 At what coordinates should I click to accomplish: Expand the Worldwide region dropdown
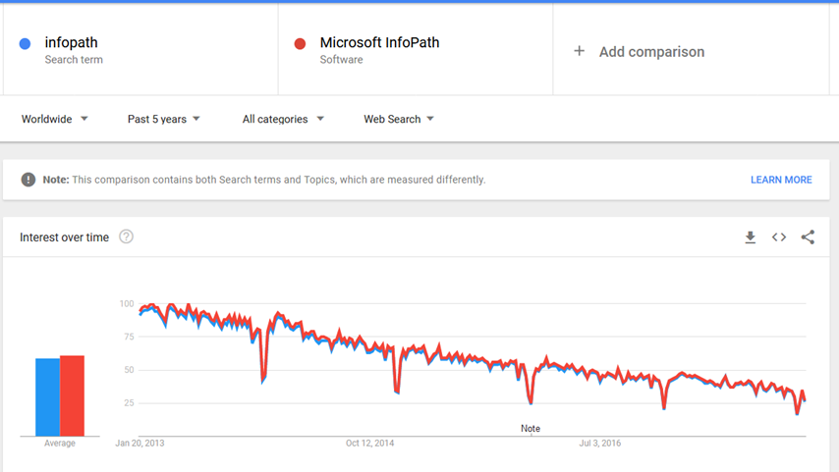coord(55,119)
